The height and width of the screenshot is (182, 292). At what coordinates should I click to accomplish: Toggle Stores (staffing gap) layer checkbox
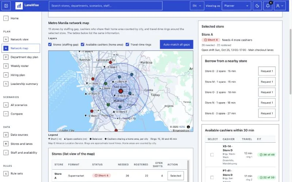[x=50, y=44]
